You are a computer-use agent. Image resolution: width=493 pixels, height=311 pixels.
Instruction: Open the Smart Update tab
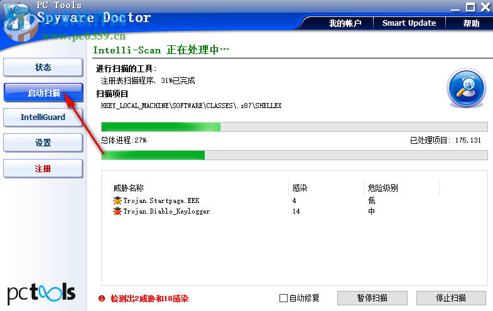409,23
